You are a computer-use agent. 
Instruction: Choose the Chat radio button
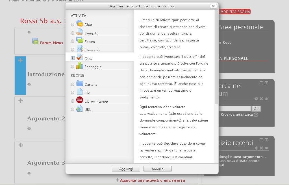click(x=73, y=25)
